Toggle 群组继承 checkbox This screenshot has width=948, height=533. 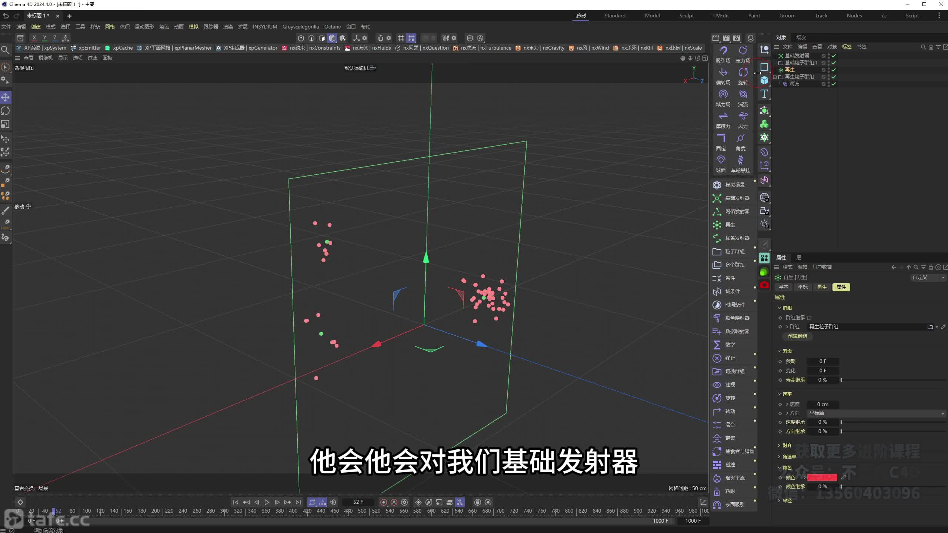click(809, 318)
